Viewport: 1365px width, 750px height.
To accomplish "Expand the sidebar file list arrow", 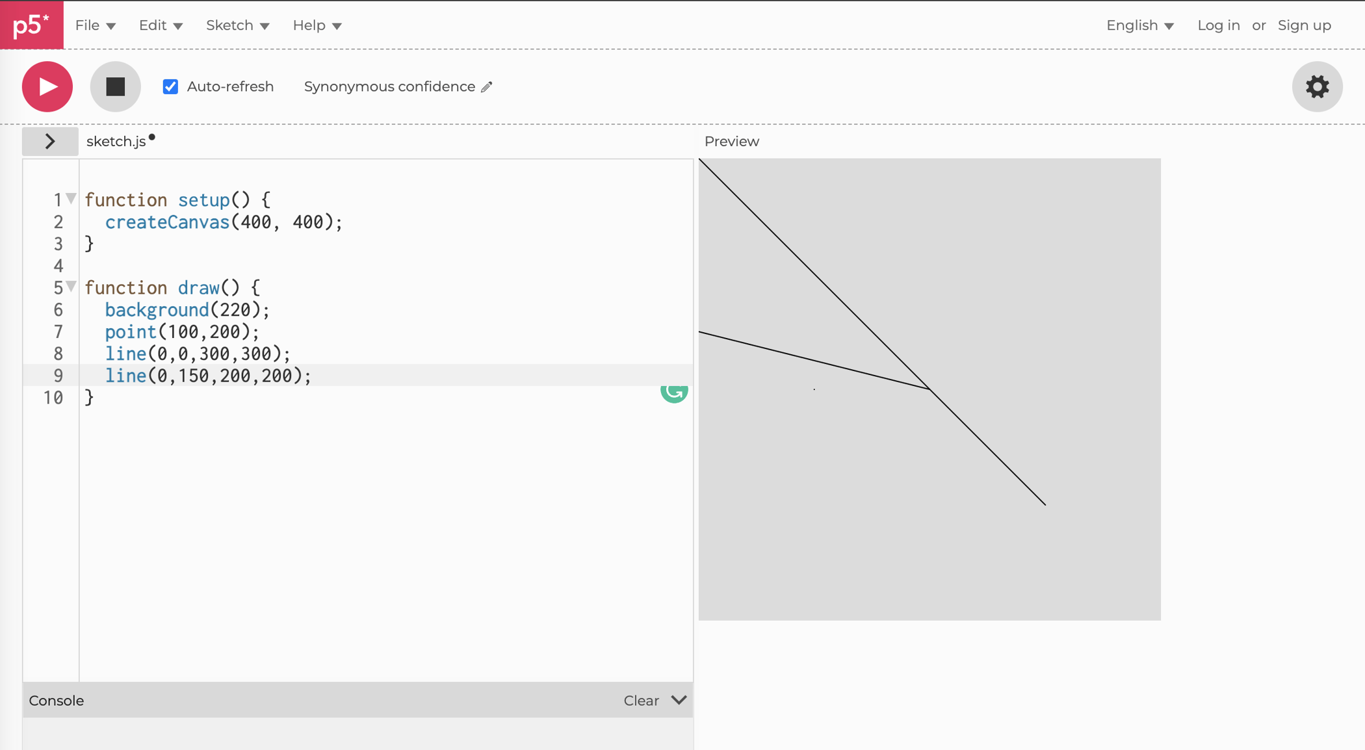I will (50, 141).
